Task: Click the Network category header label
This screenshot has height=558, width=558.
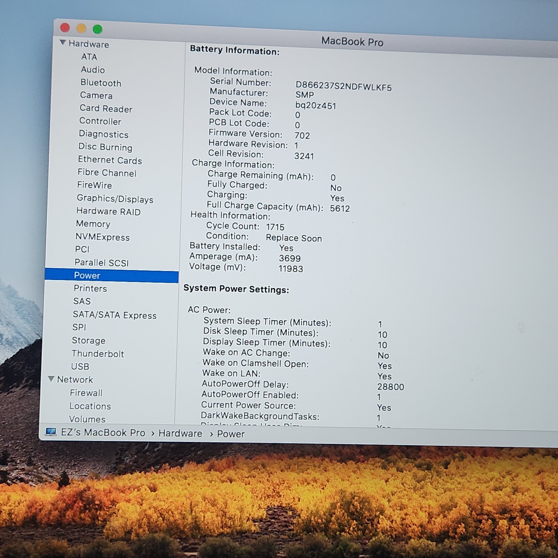Action: click(75, 379)
